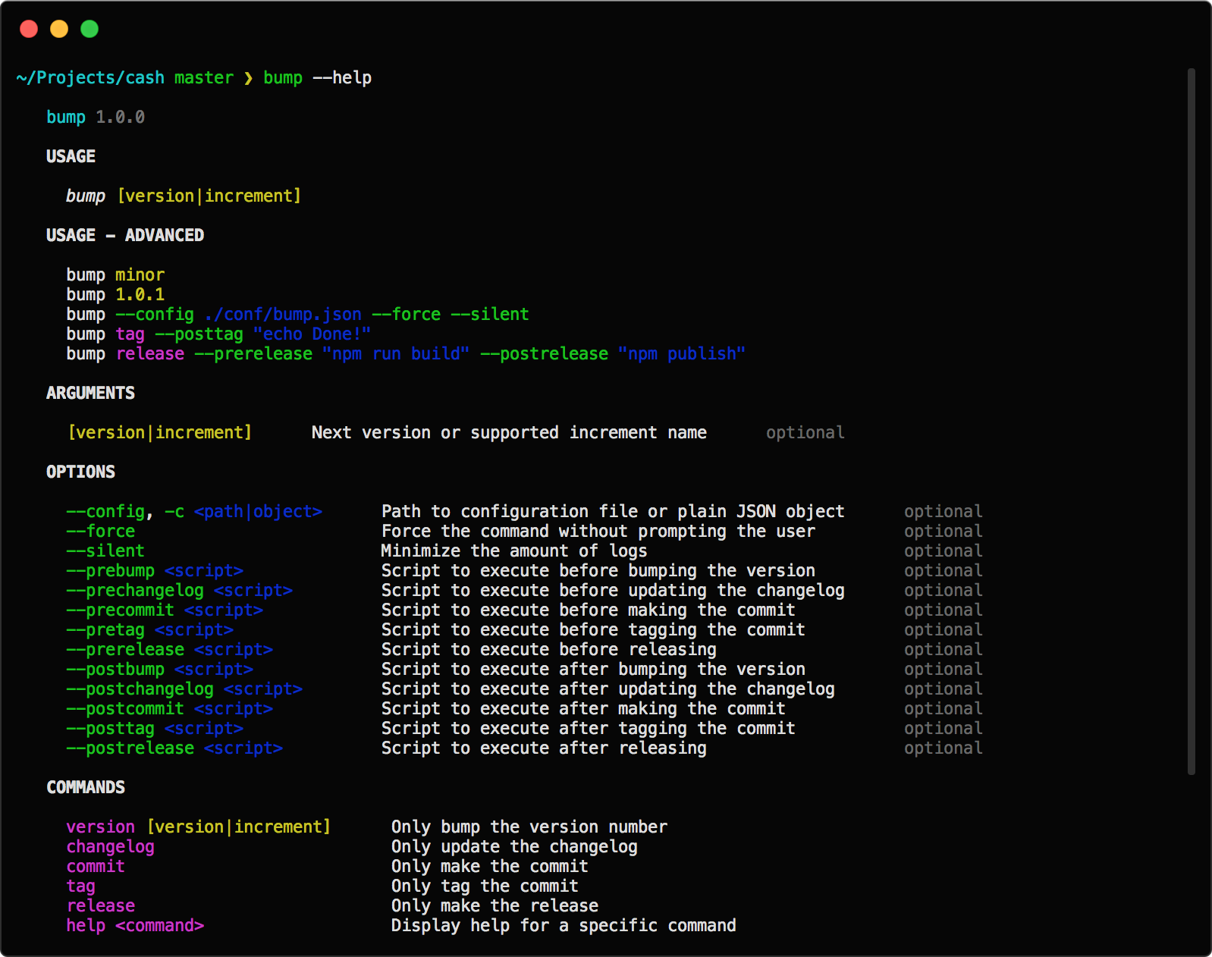1212x957 pixels.
Task: Click the '--postrelease <script>' option in OPTIONS
Action: (174, 748)
